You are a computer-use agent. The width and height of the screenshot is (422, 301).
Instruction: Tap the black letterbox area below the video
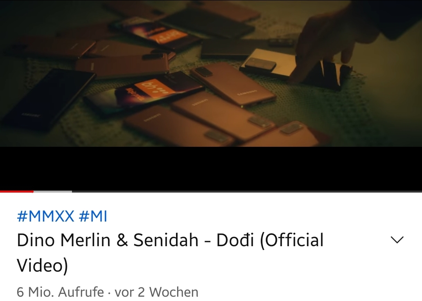[x=211, y=168]
